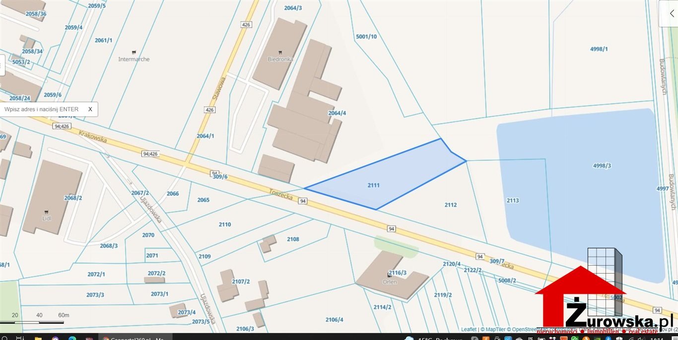Image resolution: width=678 pixels, height=340 pixels.
Task: Launch Microsoft Edge from the taskbar
Action: click(x=71, y=338)
